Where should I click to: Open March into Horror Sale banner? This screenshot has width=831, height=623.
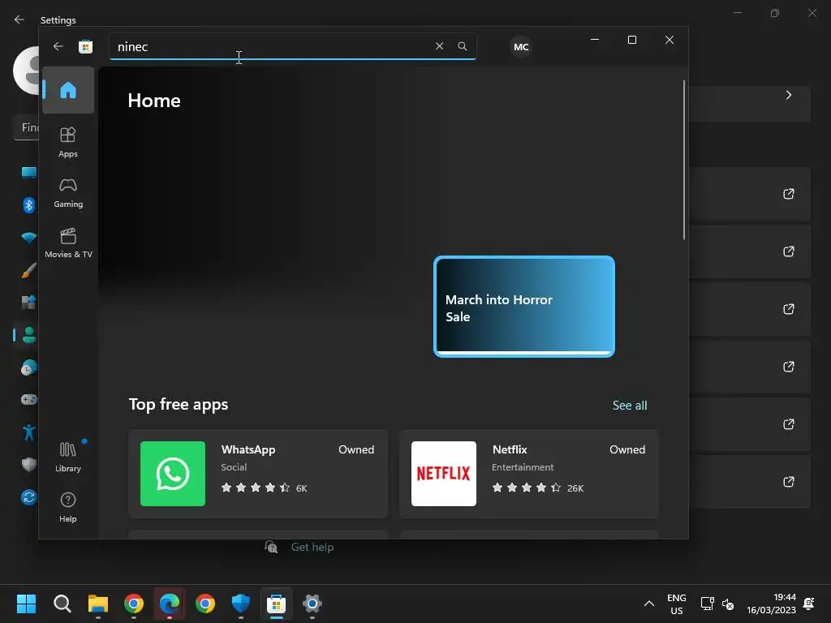click(x=524, y=306)
